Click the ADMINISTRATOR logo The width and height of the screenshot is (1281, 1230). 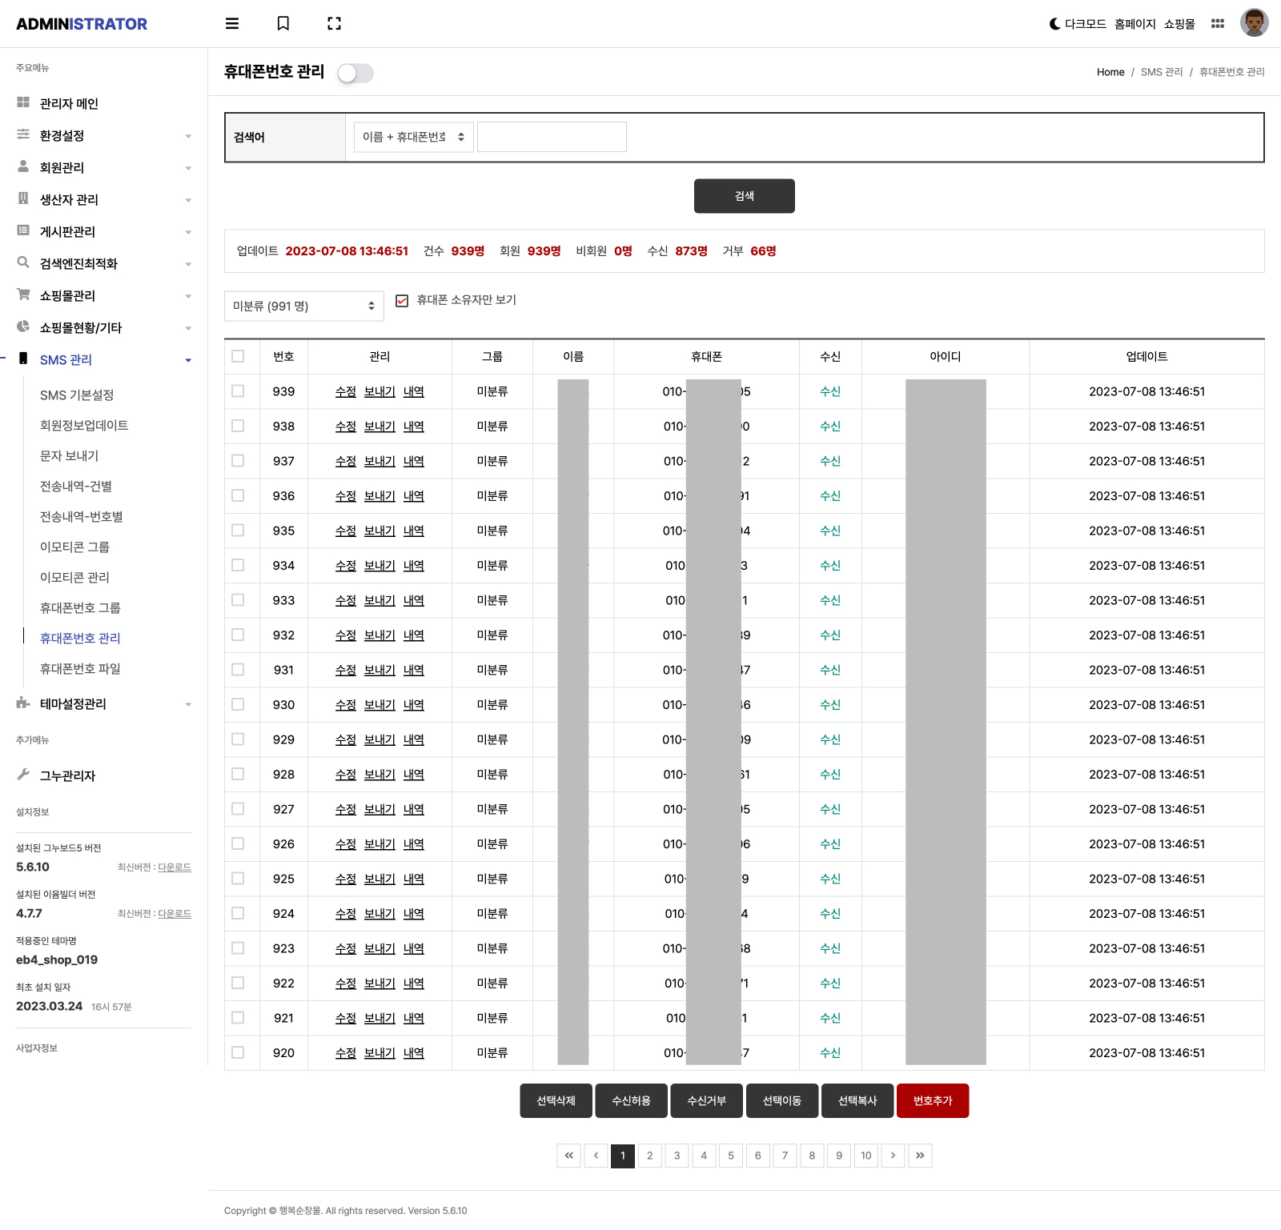82,24
